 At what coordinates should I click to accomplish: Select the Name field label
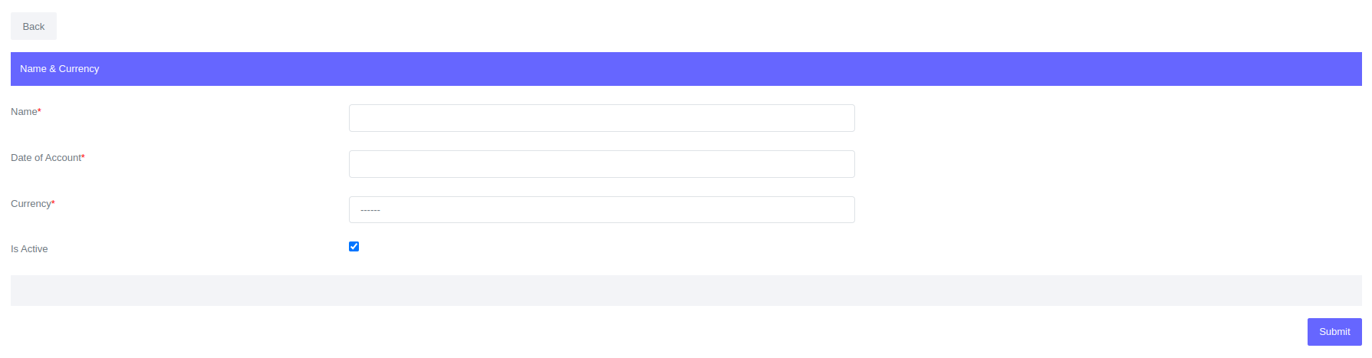(x=24, y=112)
